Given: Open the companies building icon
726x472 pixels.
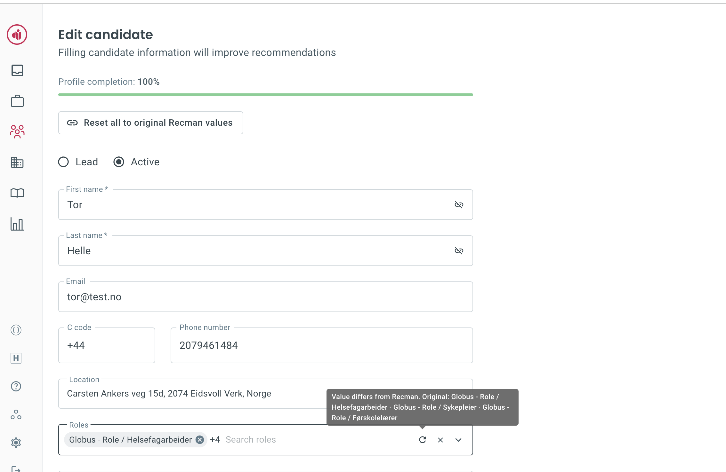Looking at the screenshot, I should pos(17,162).
